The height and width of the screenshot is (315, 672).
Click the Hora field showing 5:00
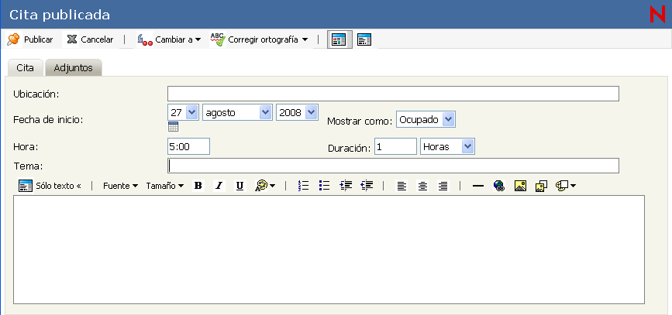click(188, 146)
